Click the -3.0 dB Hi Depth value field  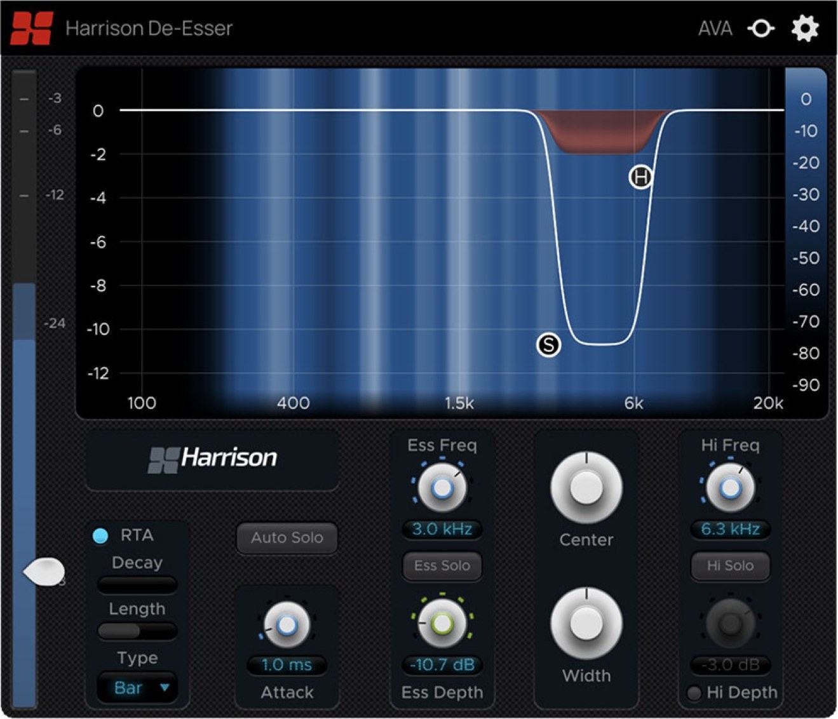tap(730, 665)
